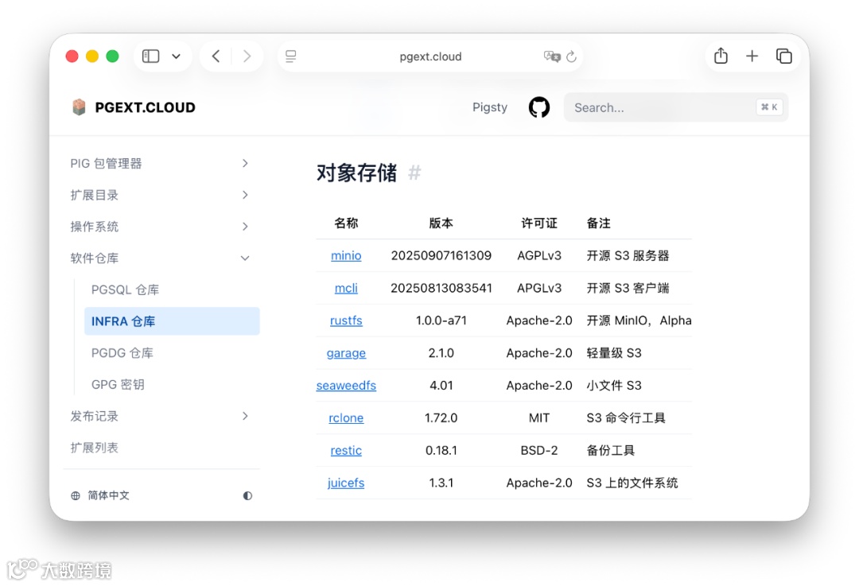Viewport: 859px width, 586px height.
Task: Toggle the Safari sidebar button
Action: (150, 56)
